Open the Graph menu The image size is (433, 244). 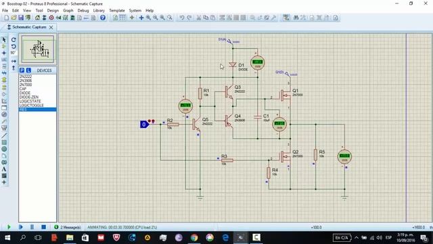point(68,11)
